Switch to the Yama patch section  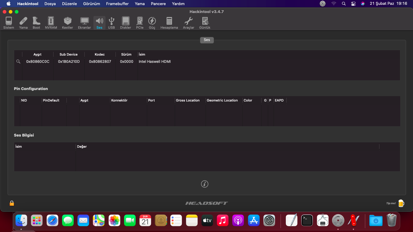(23, 23)
